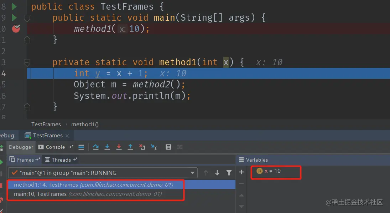390x213 pixels.
Task: Click the Step Over icon
Action: click(95, 147)
